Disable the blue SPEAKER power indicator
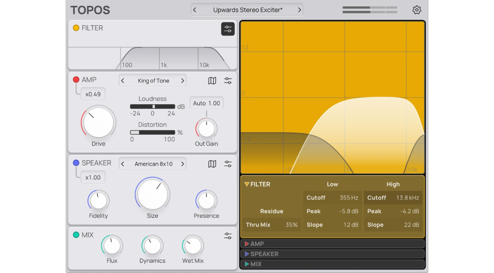 pos(76,163)
